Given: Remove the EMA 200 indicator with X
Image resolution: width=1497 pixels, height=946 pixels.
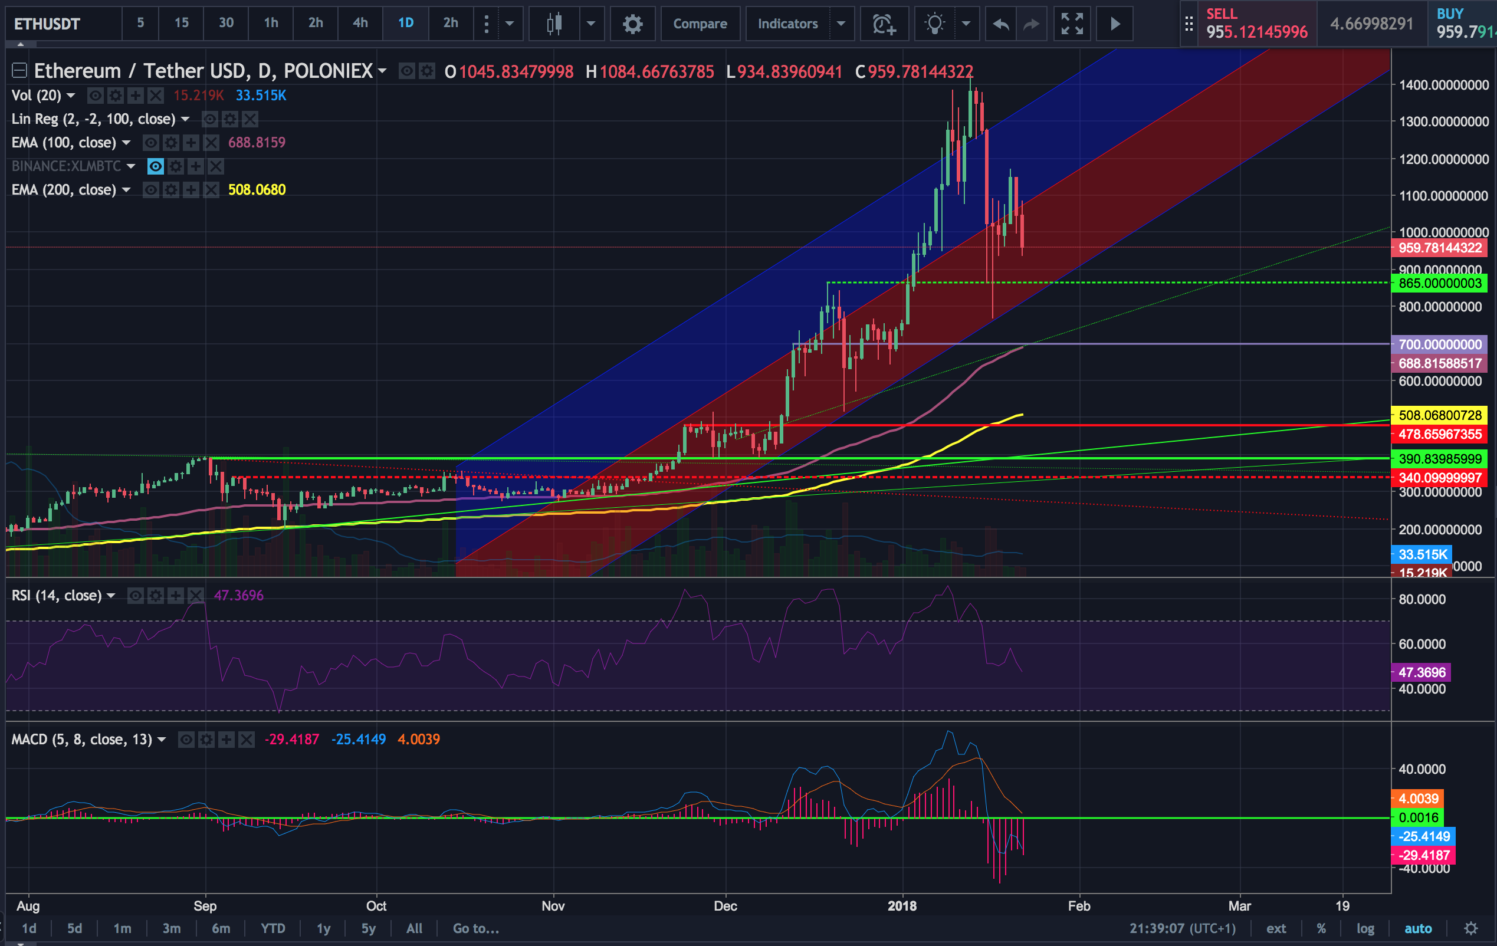Looking at the screenshot, I should click(211, 190).
